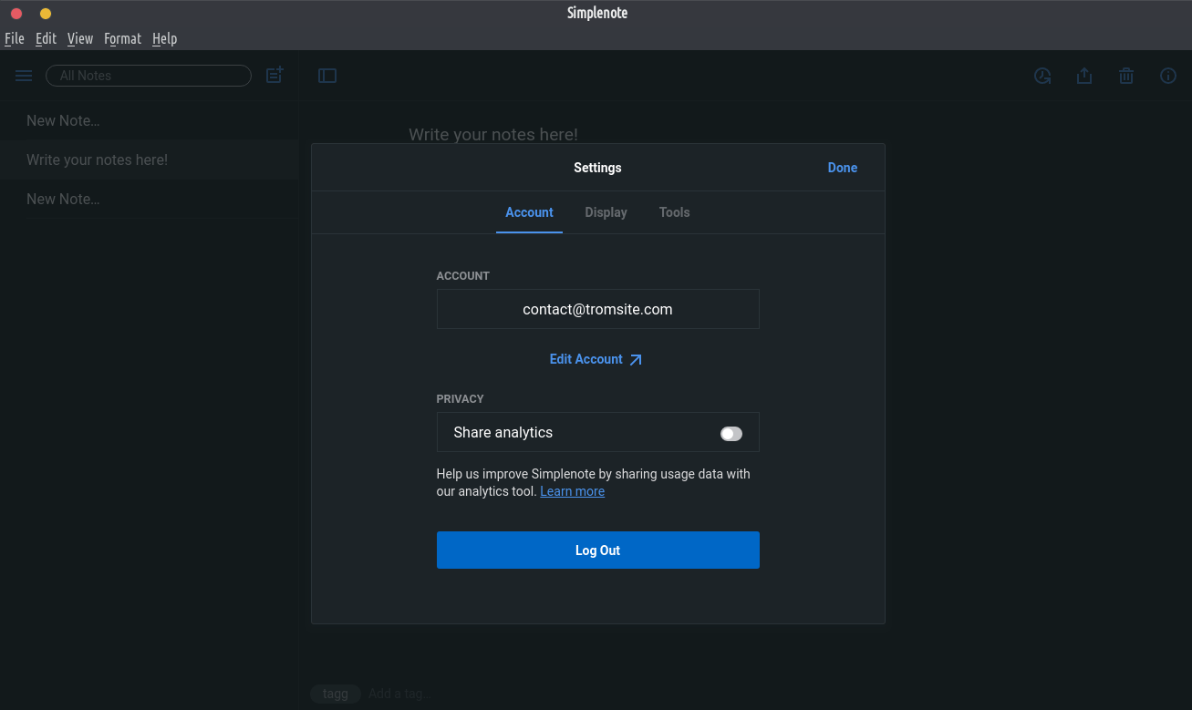Open note revision history icon
This screenshot has width=1192, height=710.
[1042, 76]
